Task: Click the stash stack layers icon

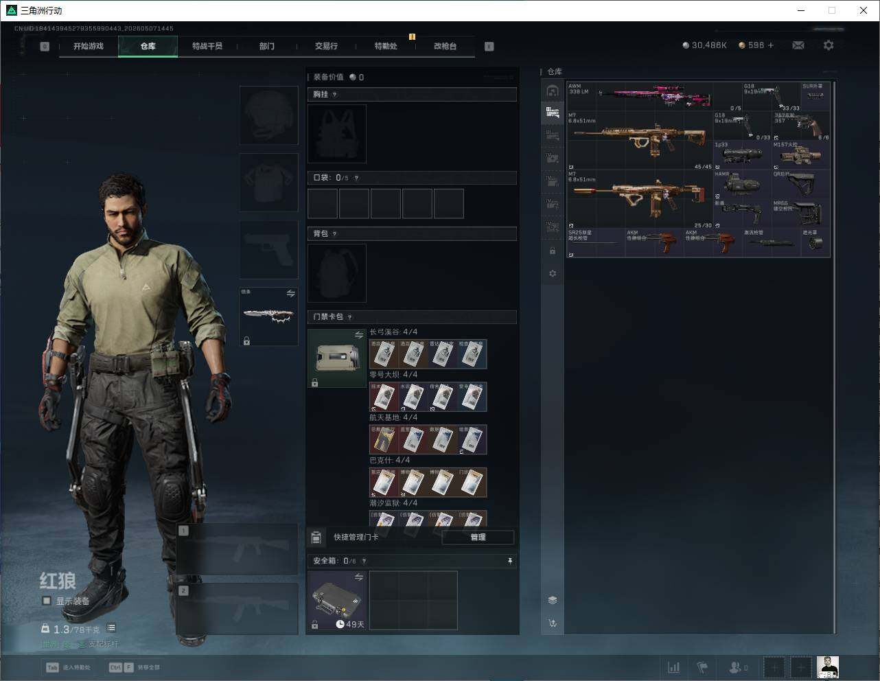Action: (x=553, y=600)
